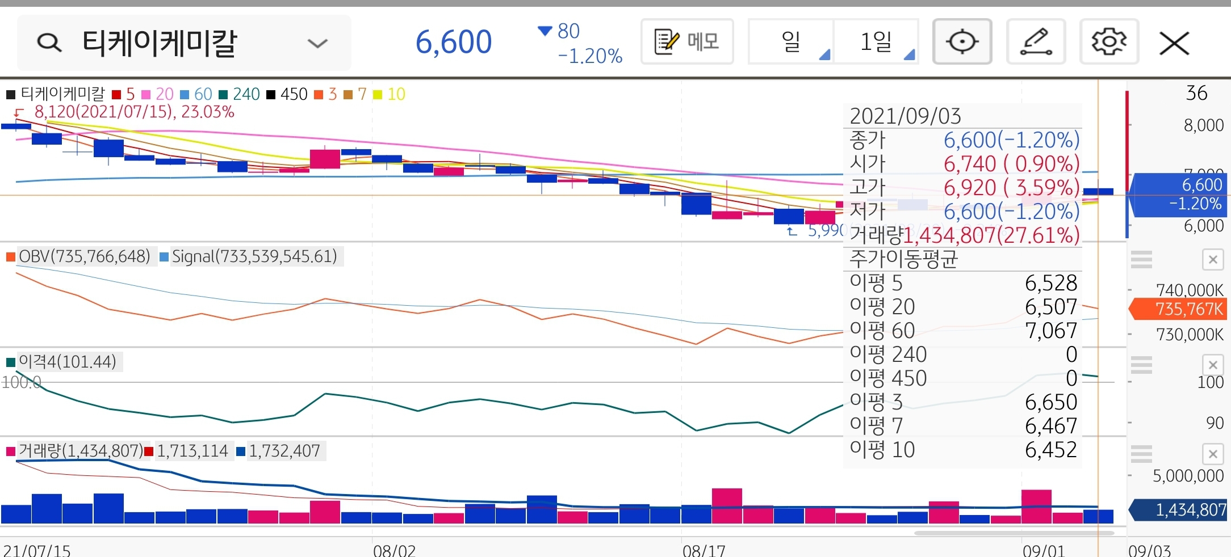Click the blue 60-day moving average swatch
The image size is (1231, 557).
[184, 94]
